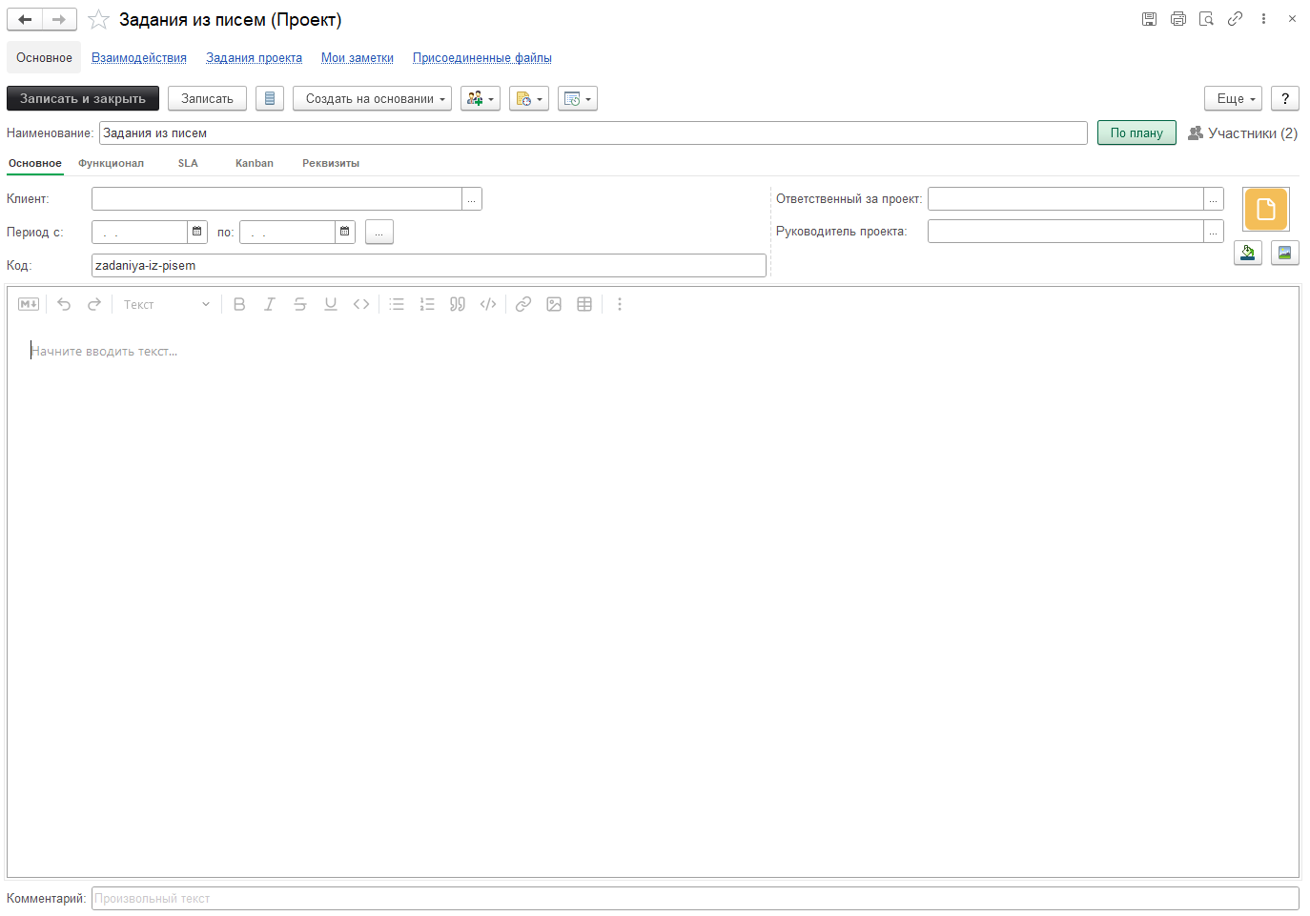Go back with the left arrow button

click(x=25, y=19)
